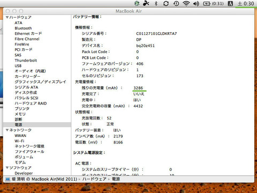Click computer icon in bottom path bar
The image size is (257, 193).
coord(7,179)
